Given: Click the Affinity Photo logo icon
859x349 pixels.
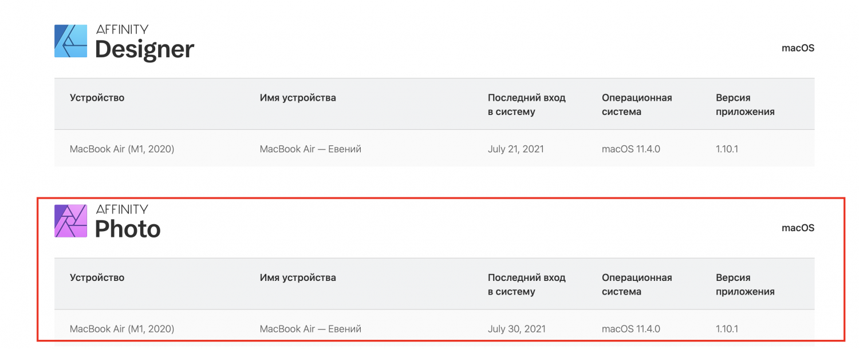Looking at the screenshot, I should (70, 221).
